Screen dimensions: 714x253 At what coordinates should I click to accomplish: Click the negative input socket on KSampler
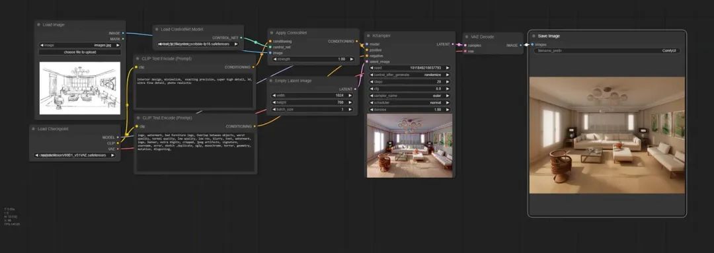366,55
